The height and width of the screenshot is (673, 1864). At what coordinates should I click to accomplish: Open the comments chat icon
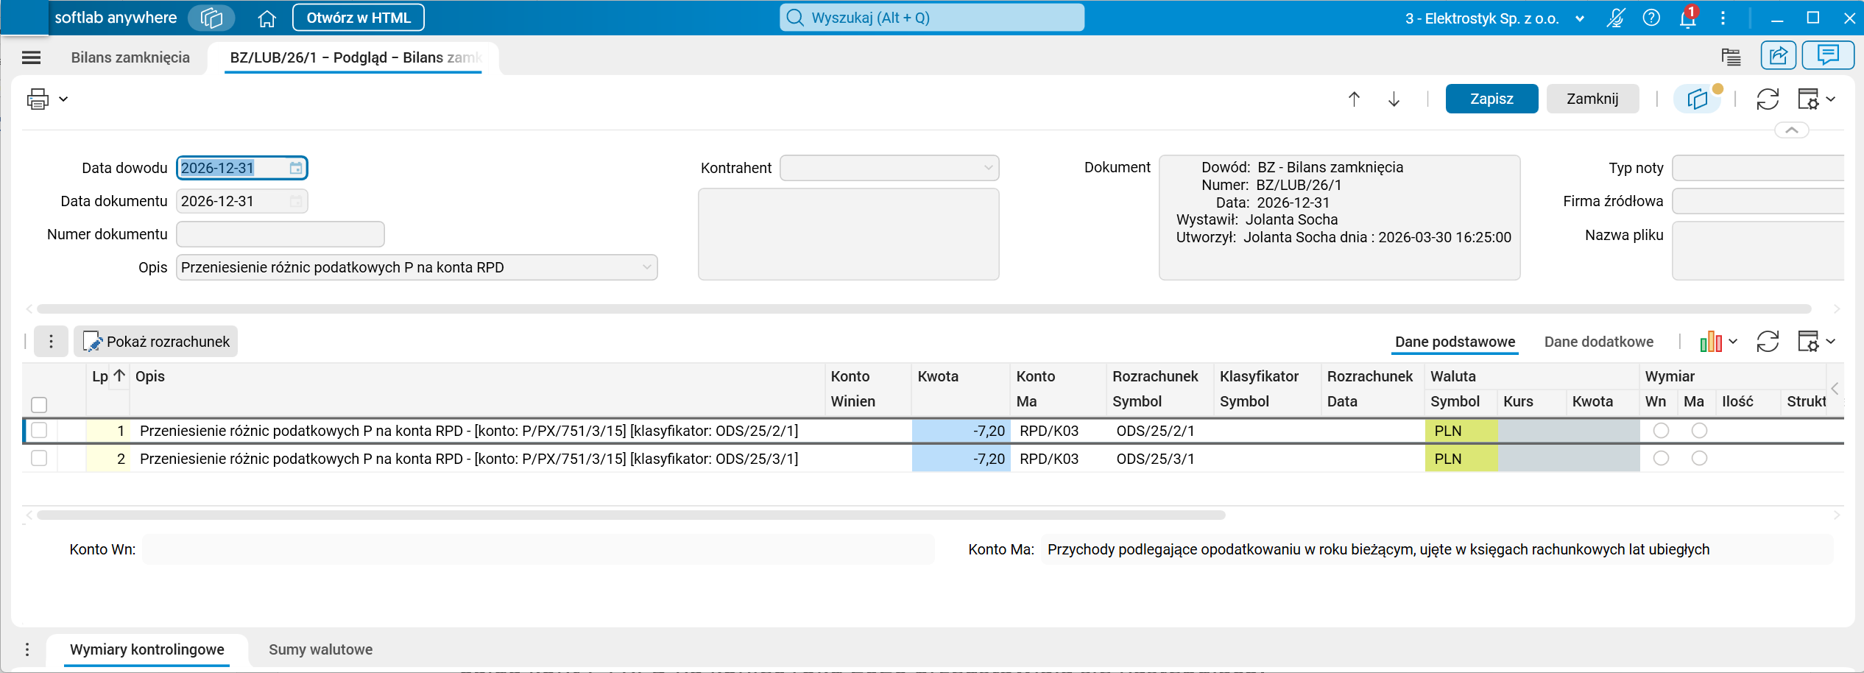tap(1828, 56)
